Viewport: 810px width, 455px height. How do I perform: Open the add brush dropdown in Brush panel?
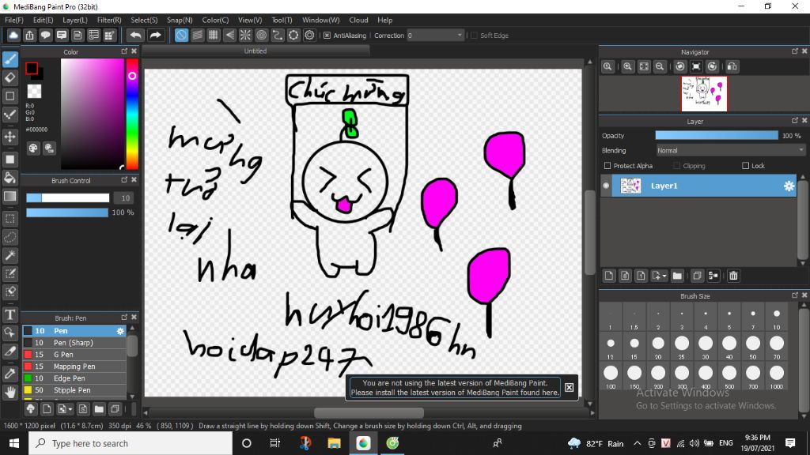tap(70, 409)
